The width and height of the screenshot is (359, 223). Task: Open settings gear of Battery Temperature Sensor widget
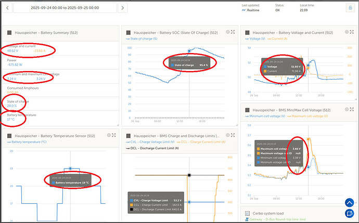[109, 135]
